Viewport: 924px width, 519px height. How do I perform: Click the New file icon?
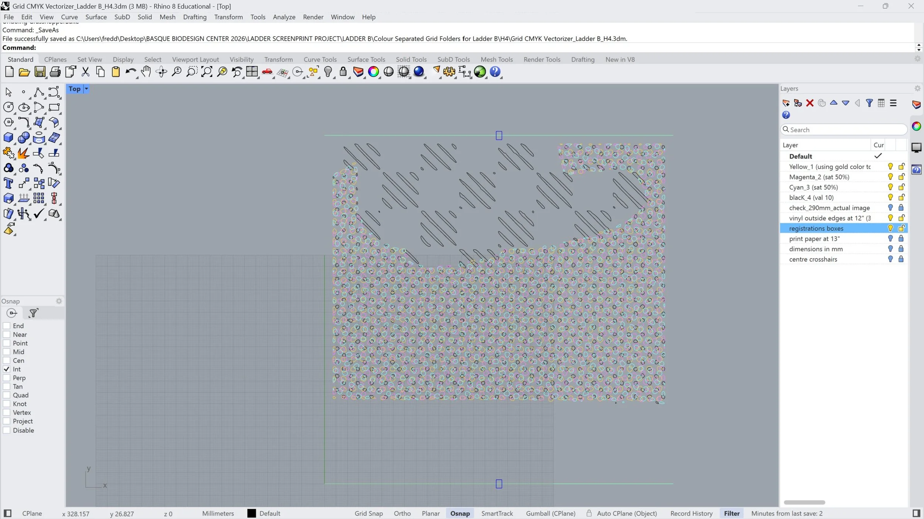coord(10,72)
